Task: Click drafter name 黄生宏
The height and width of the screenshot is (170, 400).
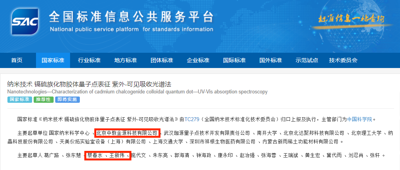Action: (312, 155)
